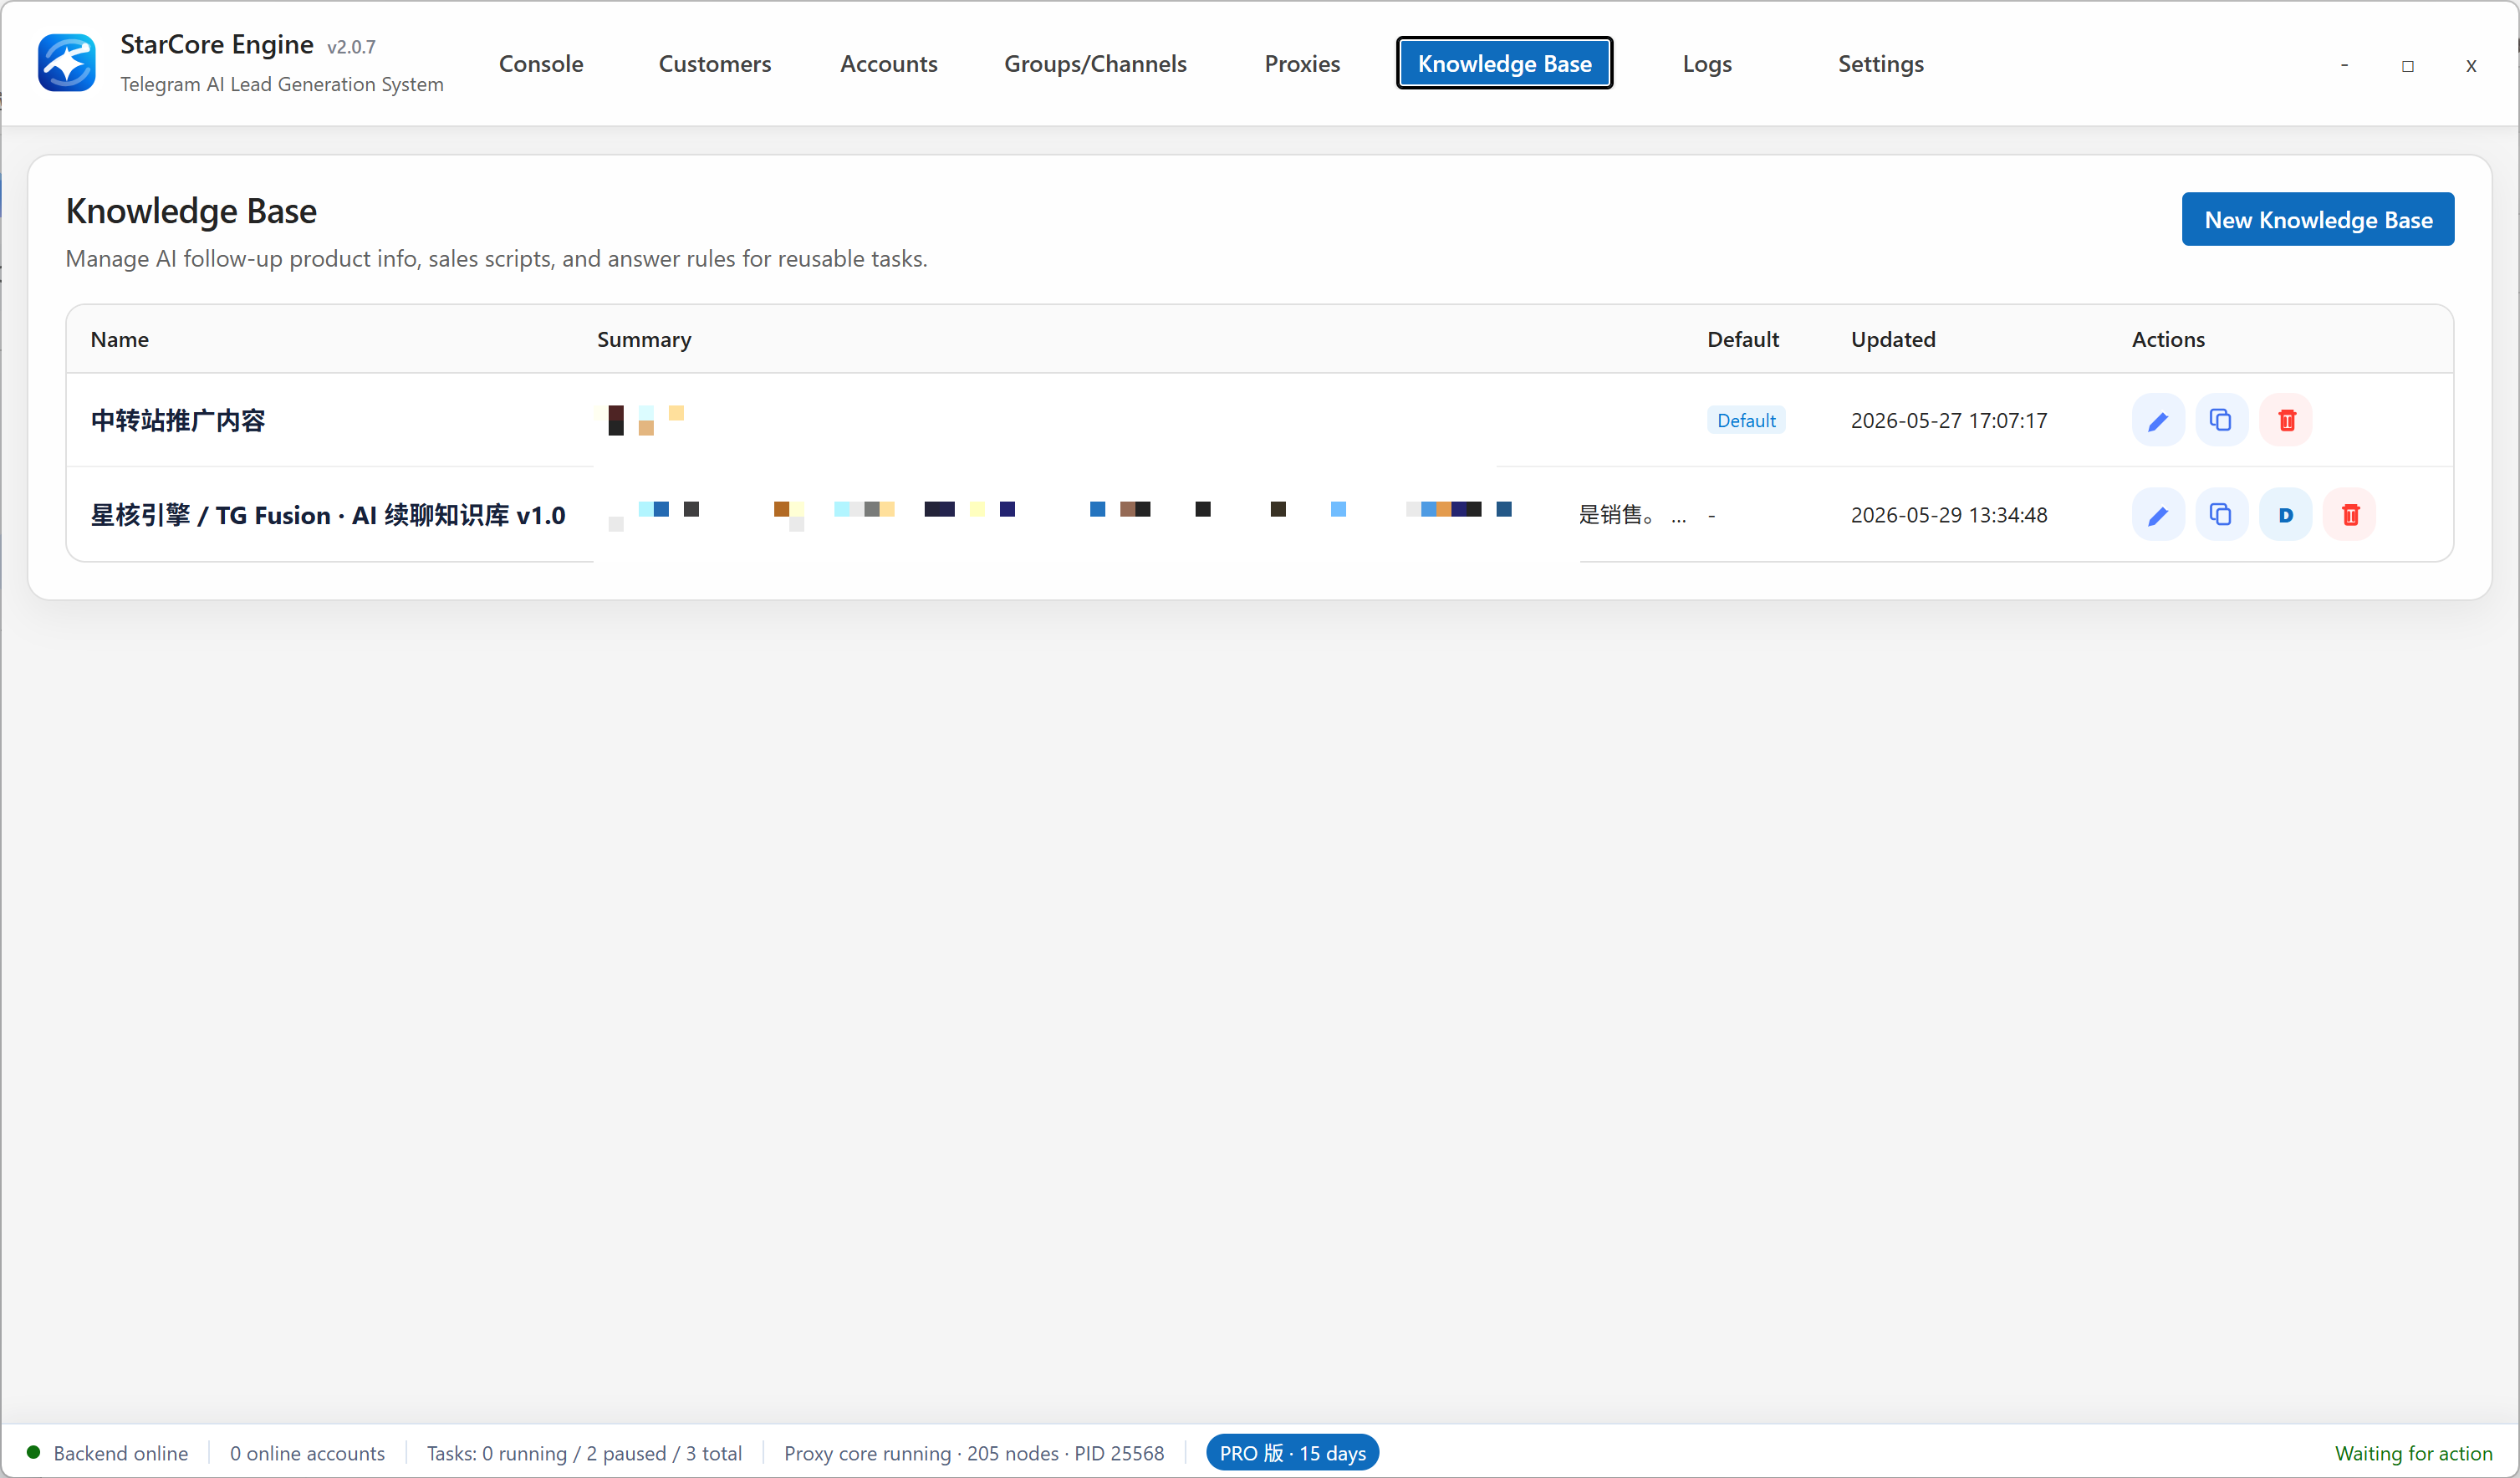Click the Backend online status indicator
2520x1478 pixels.
click(x=108, y=1453)
